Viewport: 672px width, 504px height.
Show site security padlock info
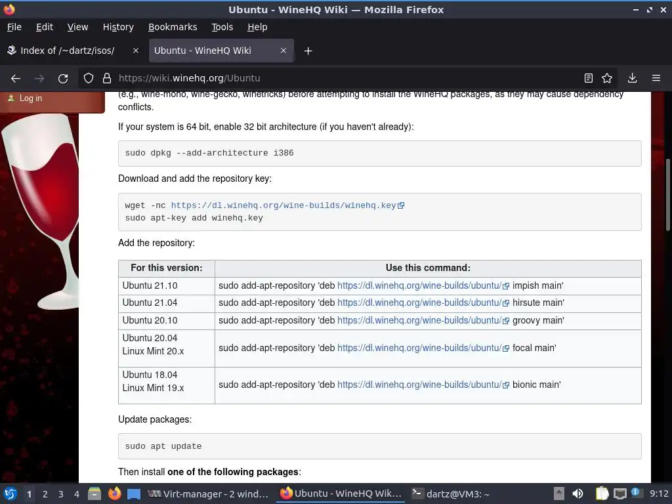point(107,79)
